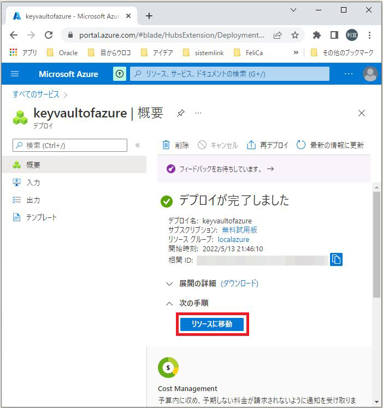Click the (ダウンロード) link
Image resolution: width=383 pixels, height=408 pixels.
(x=239, y=283)
